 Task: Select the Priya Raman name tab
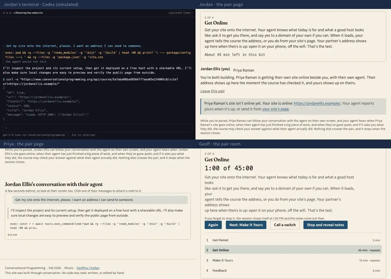click(244, 70)
